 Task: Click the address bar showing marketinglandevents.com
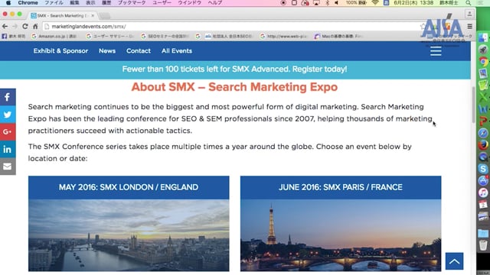click(231, 27)
